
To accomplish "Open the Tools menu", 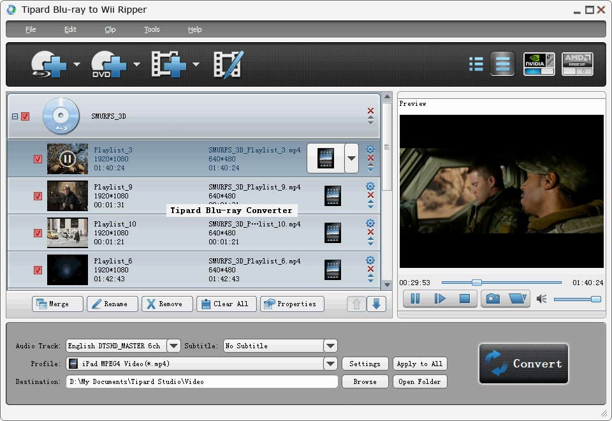I will [152, 29].
